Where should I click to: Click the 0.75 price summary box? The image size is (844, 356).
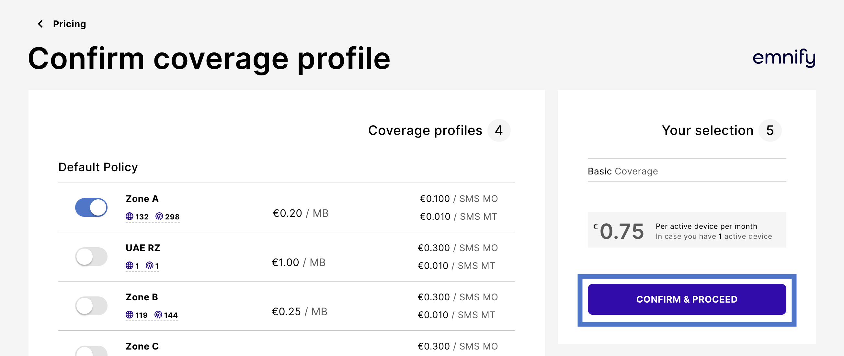(x=686, y=230)
